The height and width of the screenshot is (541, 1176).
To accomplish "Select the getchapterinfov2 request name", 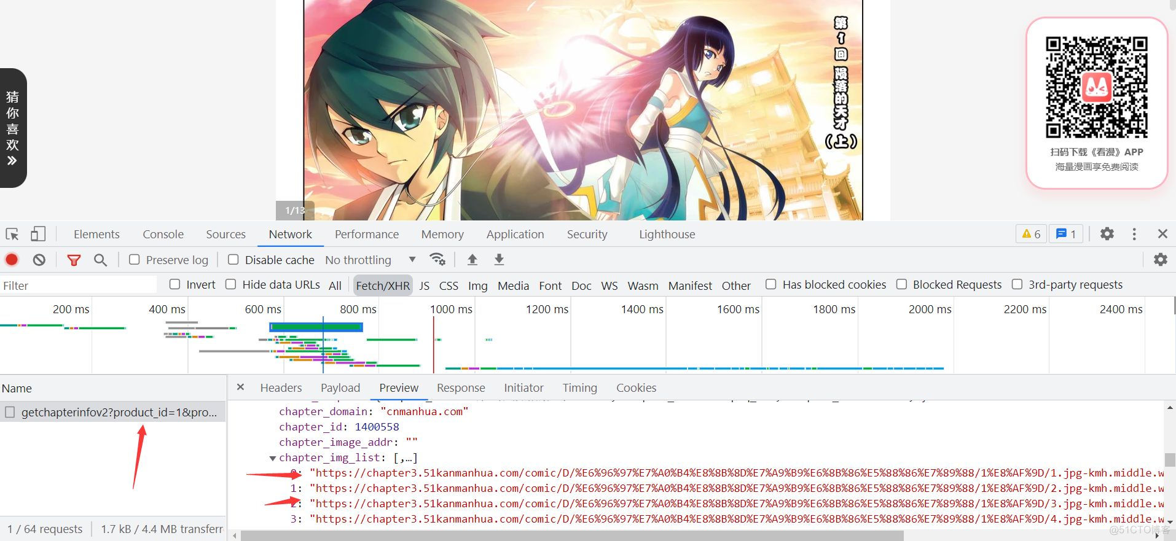I will coord(119,412).
